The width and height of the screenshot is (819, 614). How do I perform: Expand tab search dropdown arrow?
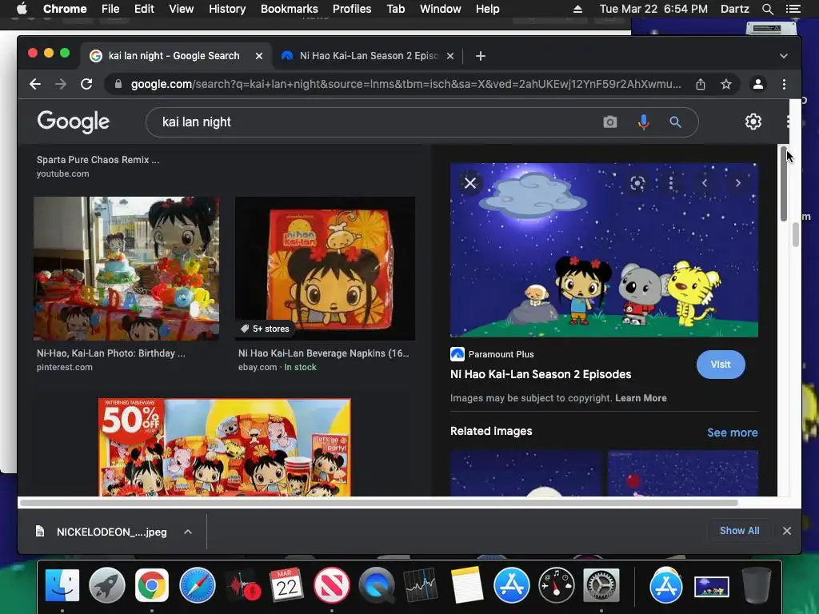coord(784,56)
